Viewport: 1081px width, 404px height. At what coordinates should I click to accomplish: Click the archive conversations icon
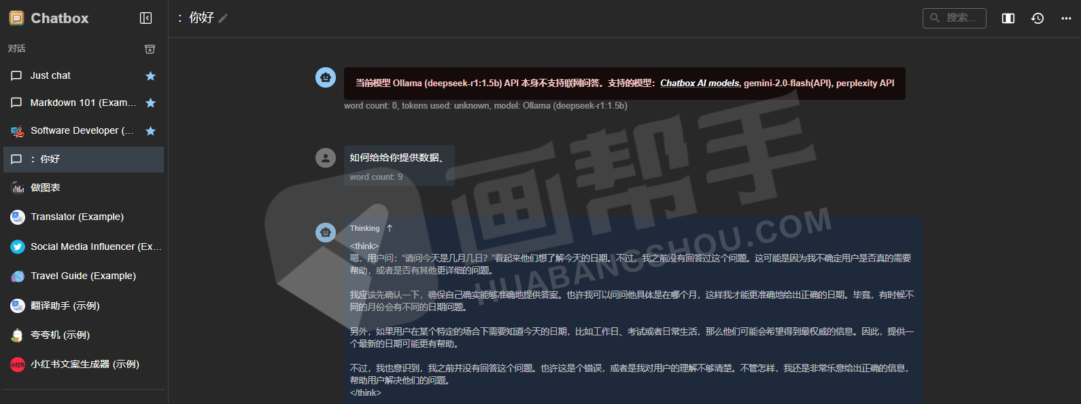[150, 49]
